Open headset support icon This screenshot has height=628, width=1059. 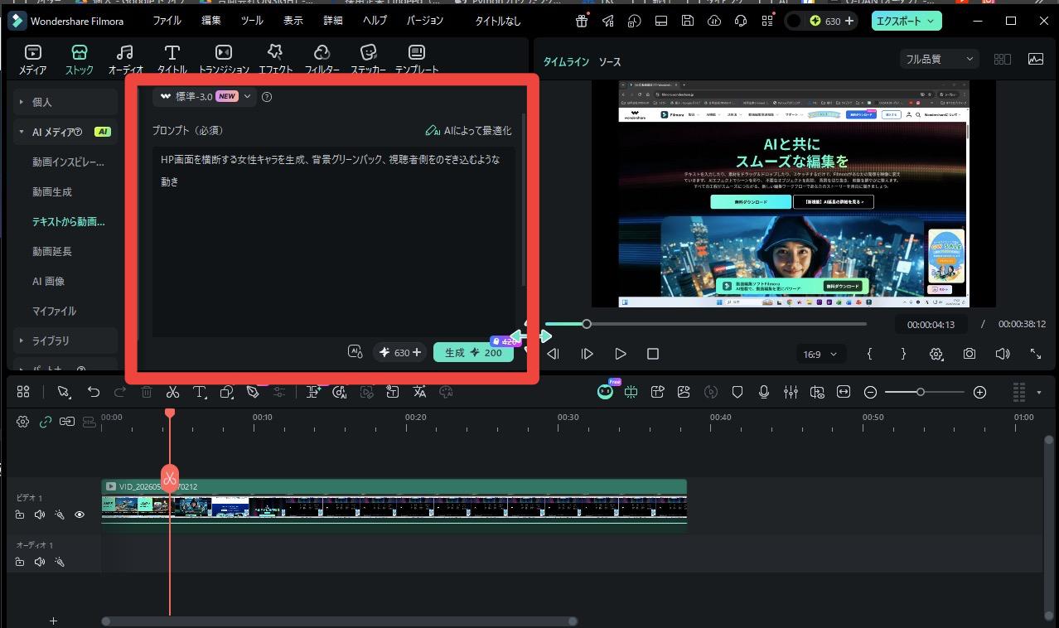pyautogui.click(x=741, y=21)
